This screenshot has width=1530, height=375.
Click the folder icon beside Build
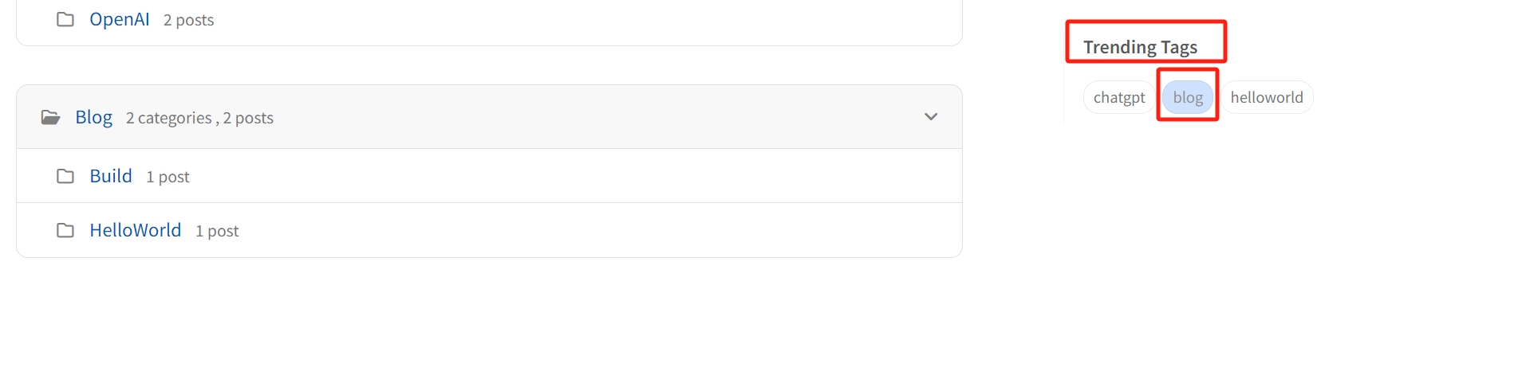[x=65, y=176]
